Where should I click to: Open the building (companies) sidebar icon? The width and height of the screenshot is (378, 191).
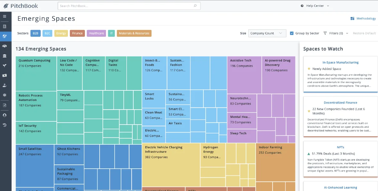pyautogui.click(x=4, y=27)
